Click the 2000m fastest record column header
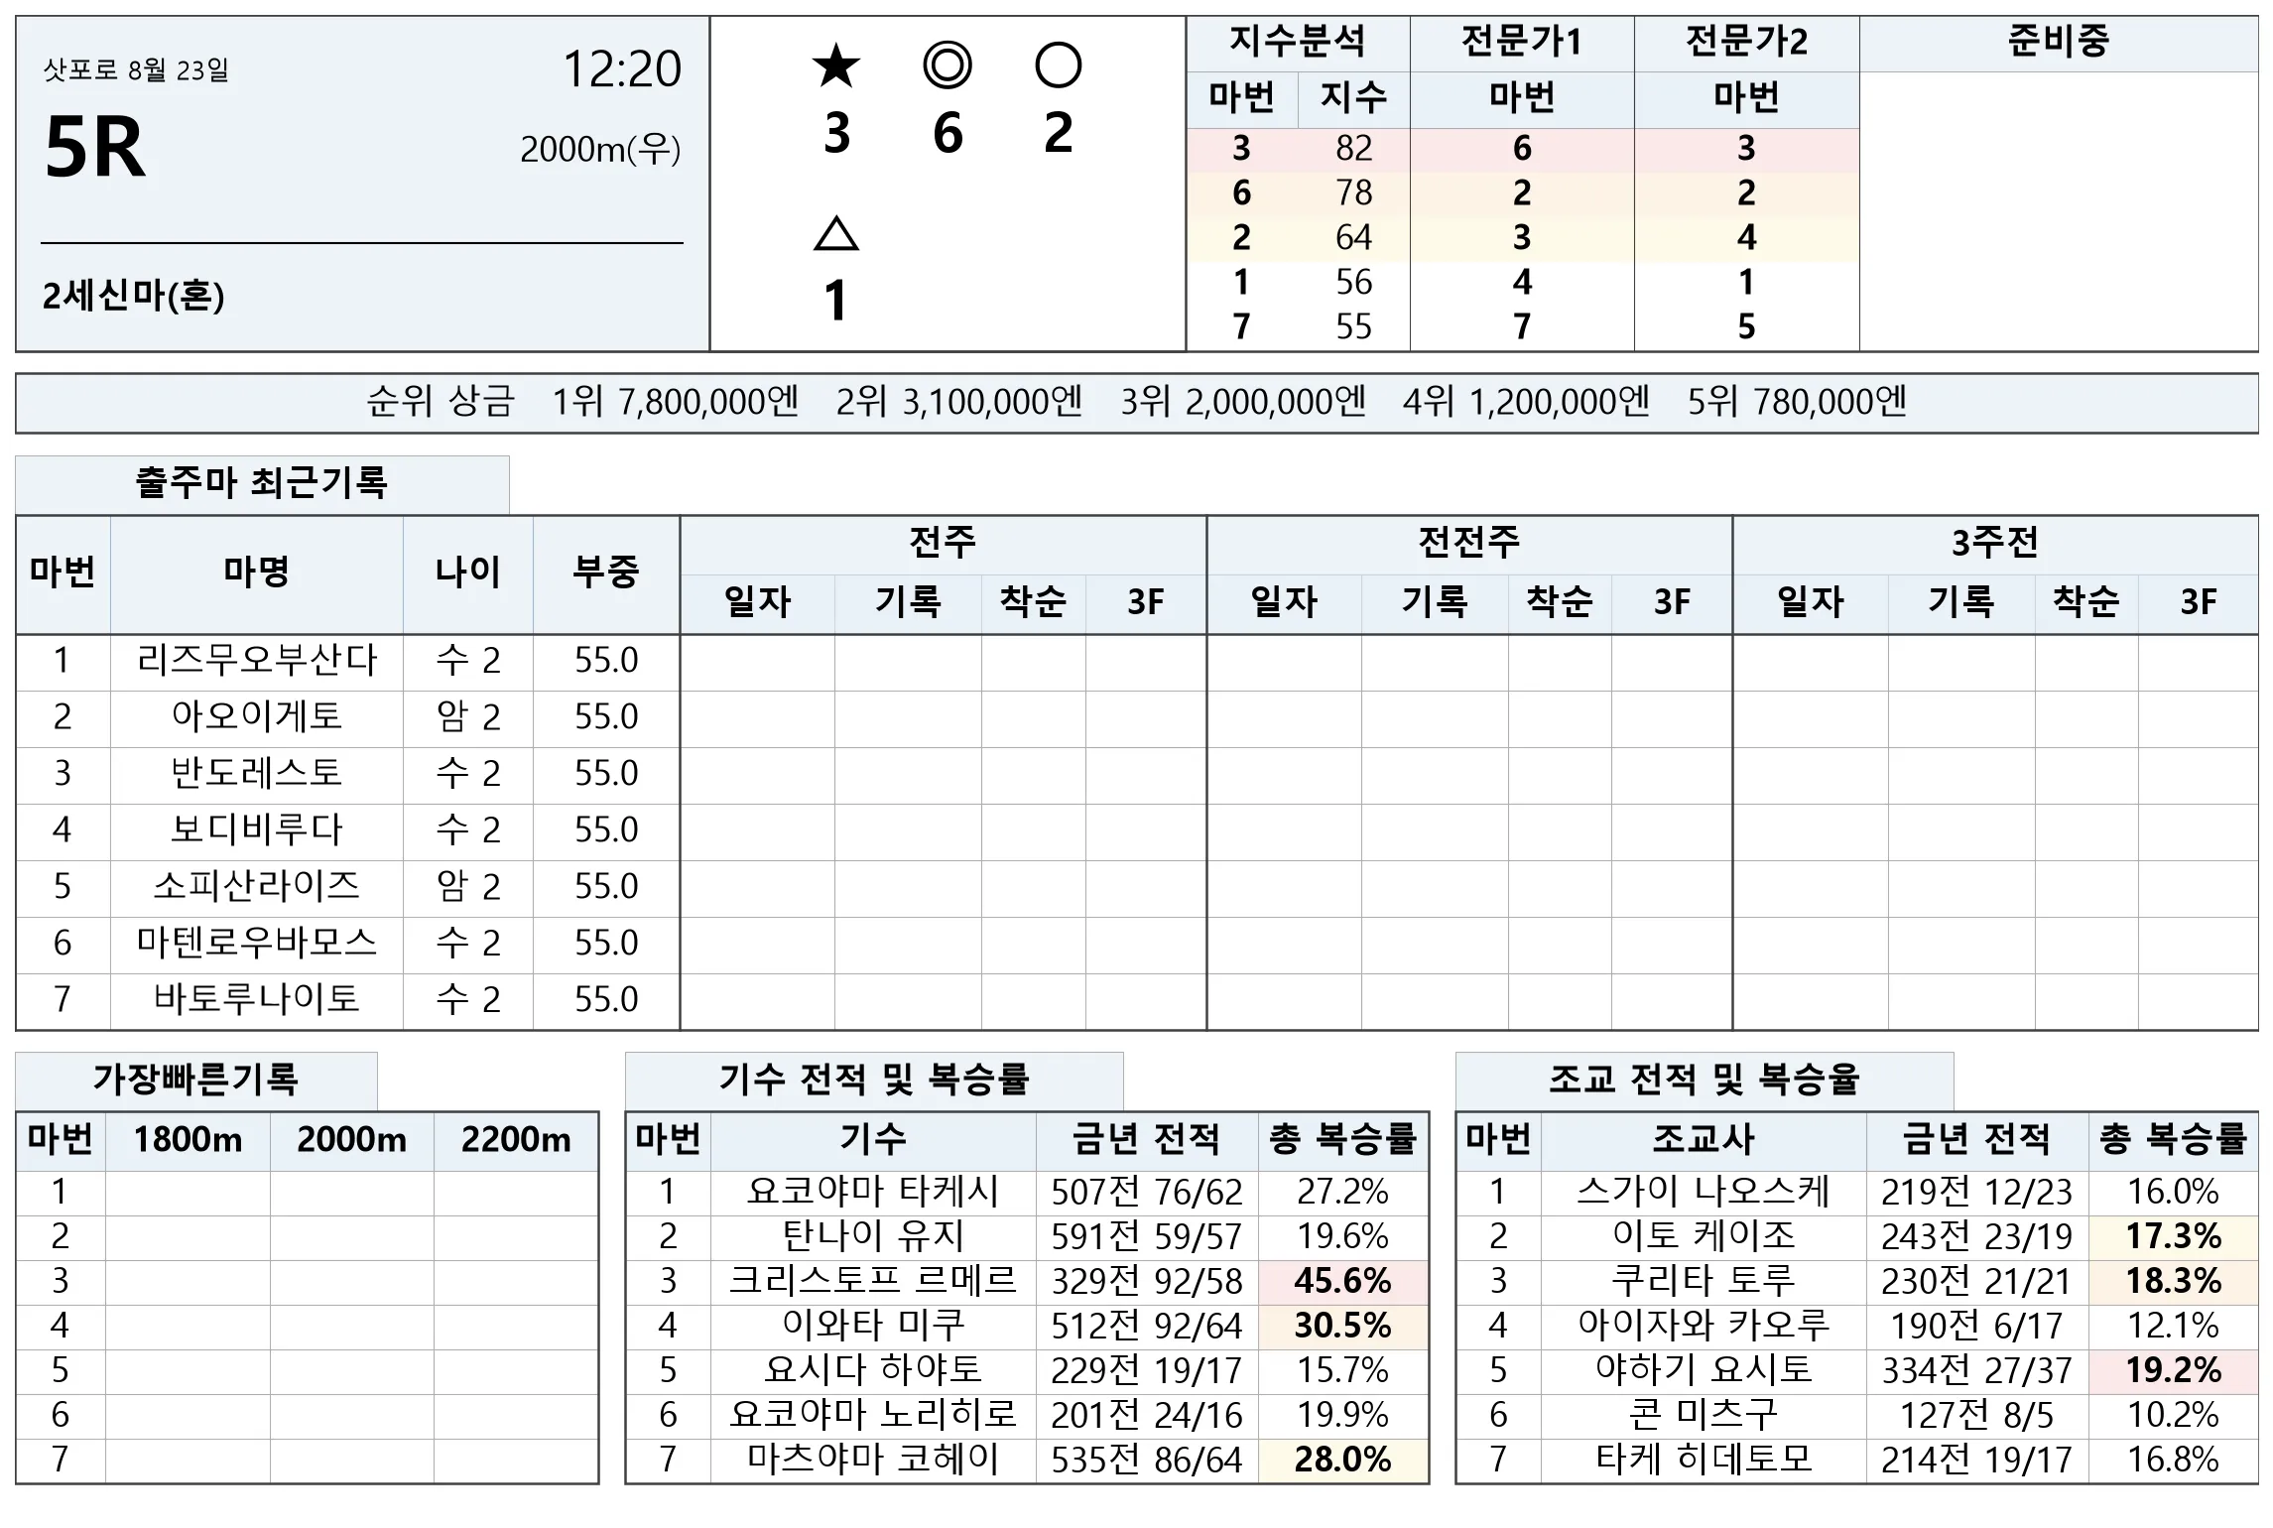Image resolution: width=2273 pixels, height=1528 pixels. 352,1140
